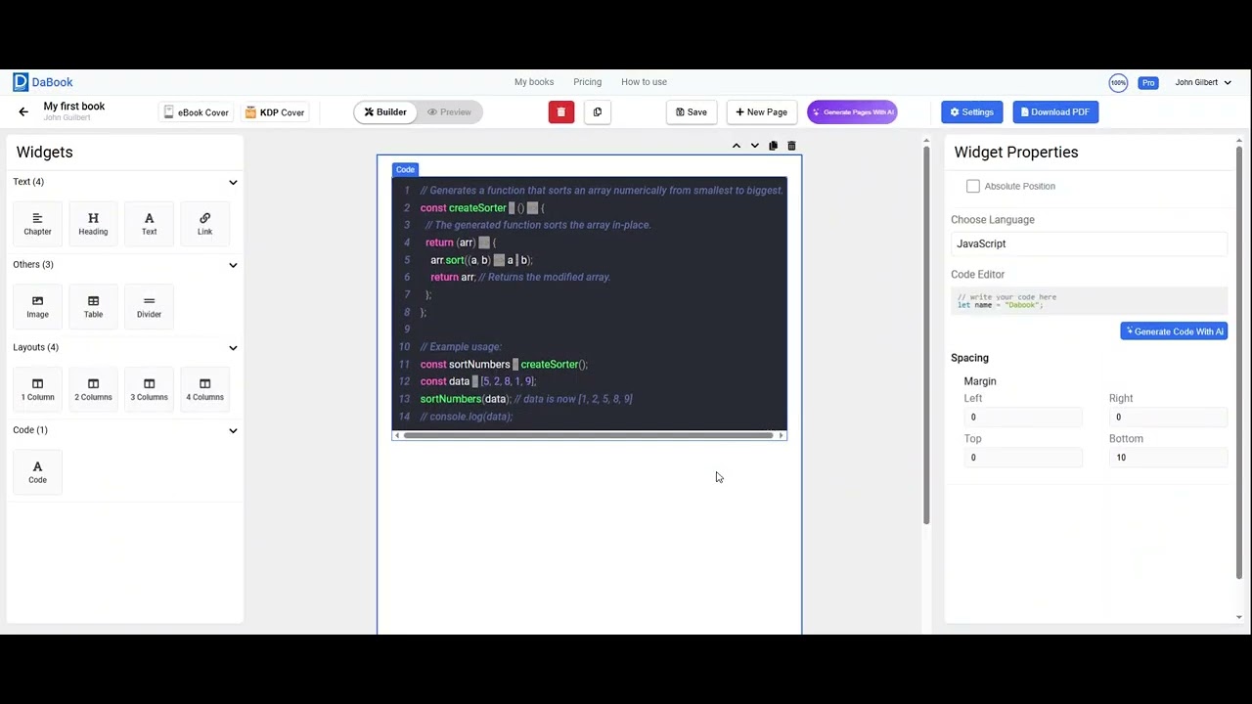Add a New Page
Image resolution: width=1252 pixels, height=704 pixels.
pyautogui.click(x=762, y=112)
